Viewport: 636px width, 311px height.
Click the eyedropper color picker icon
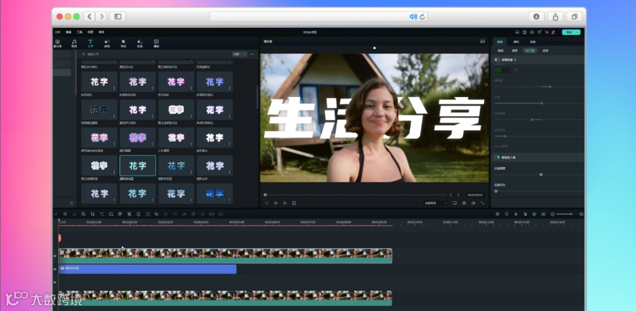(x=516, y=70)
